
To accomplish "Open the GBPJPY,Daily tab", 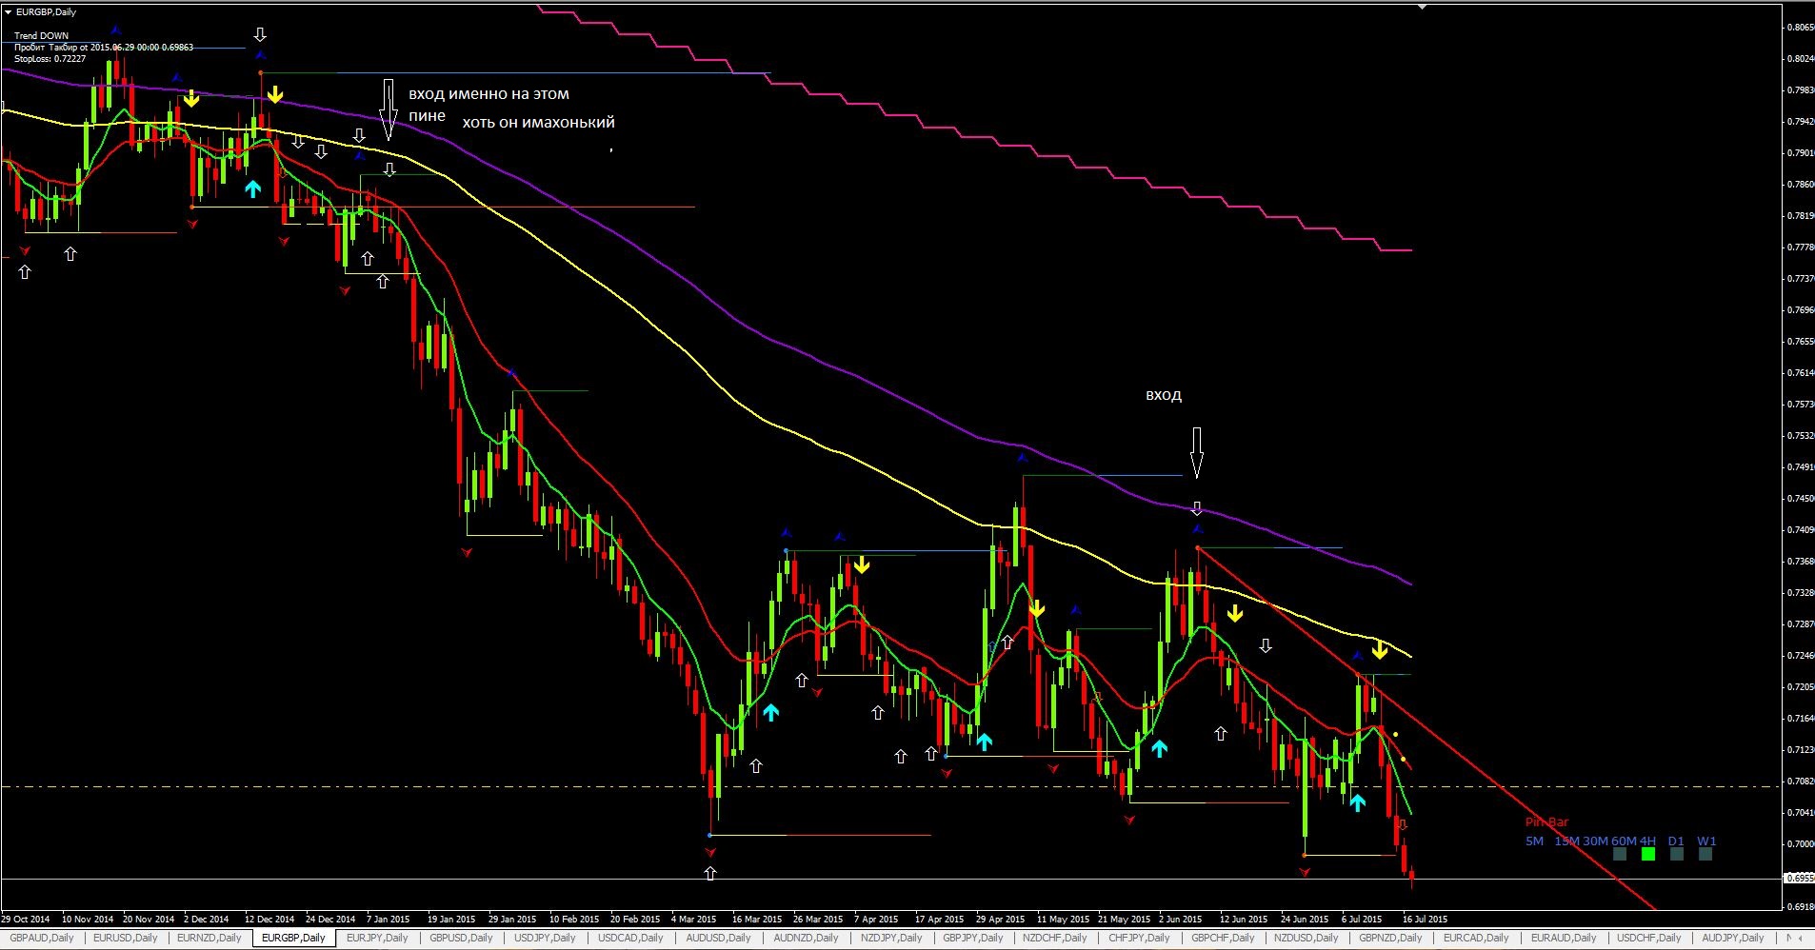I will pos(975,938).
